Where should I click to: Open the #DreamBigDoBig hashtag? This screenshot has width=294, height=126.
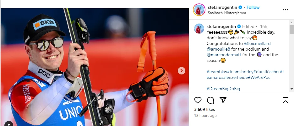click(223, 89)
